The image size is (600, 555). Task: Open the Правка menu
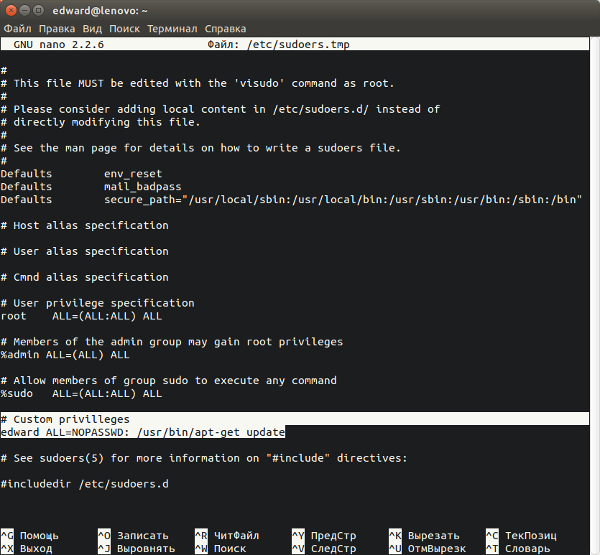point(57,29)
